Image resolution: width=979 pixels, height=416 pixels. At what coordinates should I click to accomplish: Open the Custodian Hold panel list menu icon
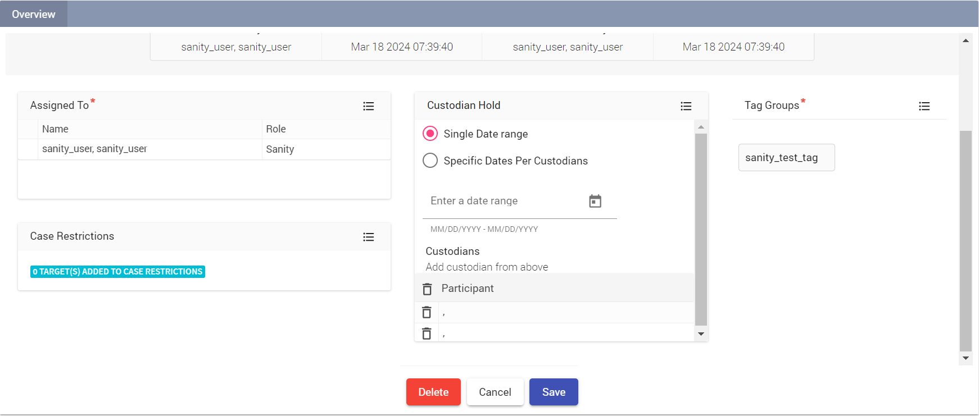(686, 106)
